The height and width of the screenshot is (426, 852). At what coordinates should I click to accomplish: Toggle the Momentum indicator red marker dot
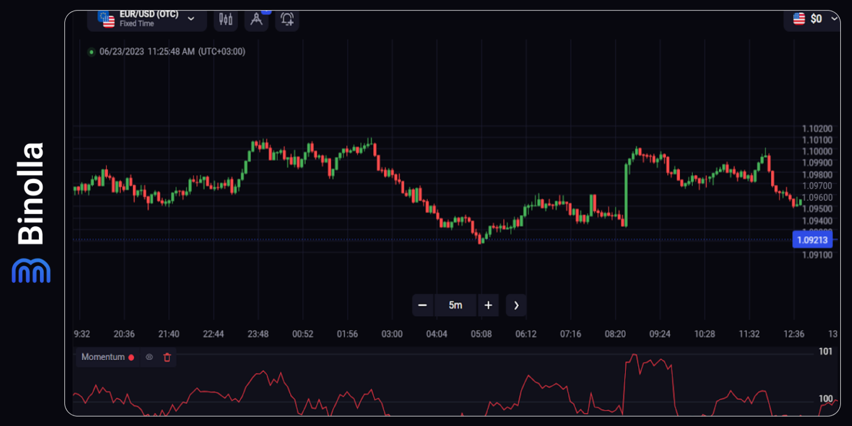131,357
